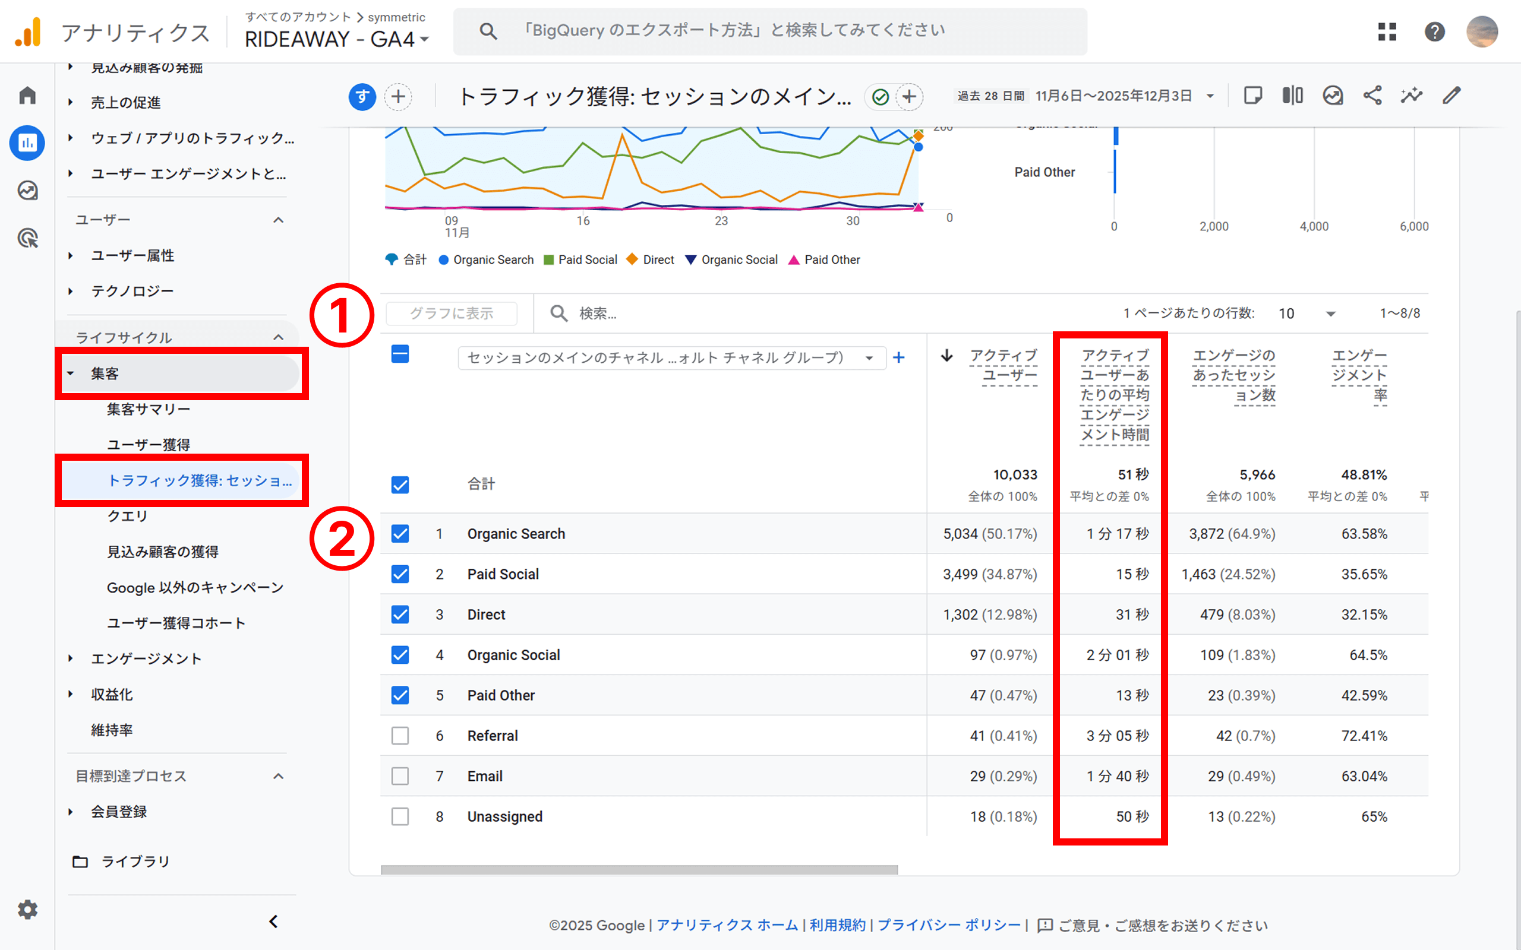Uncheck the select-all checkbox above the table
Image resolution: width=1521 pixels, height=950 pixels.
point(400,354)
